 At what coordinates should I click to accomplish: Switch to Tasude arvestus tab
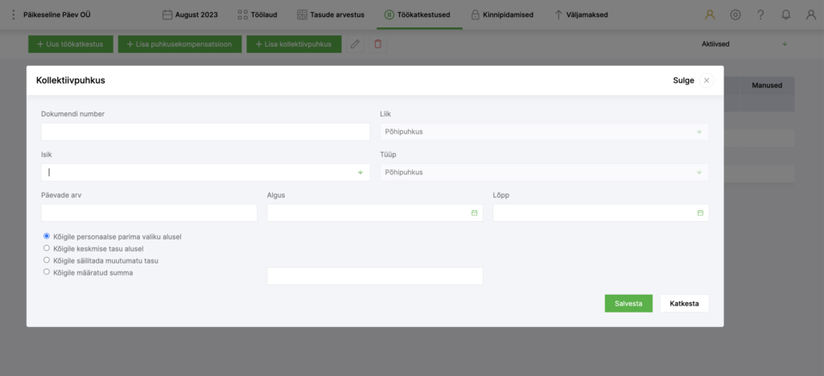click(x=331, y=14)
